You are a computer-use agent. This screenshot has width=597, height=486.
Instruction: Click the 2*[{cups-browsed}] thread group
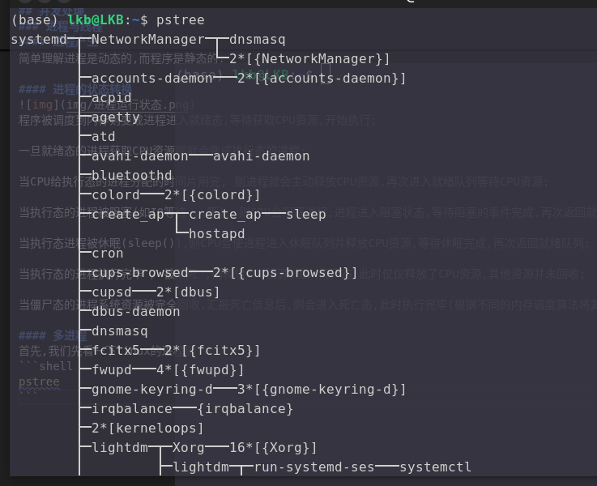tap(285, 273)
